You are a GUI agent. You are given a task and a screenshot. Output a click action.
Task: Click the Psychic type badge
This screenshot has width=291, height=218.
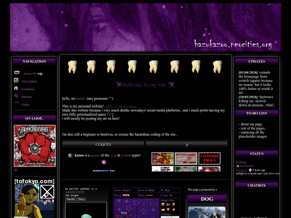click(71, 199)
